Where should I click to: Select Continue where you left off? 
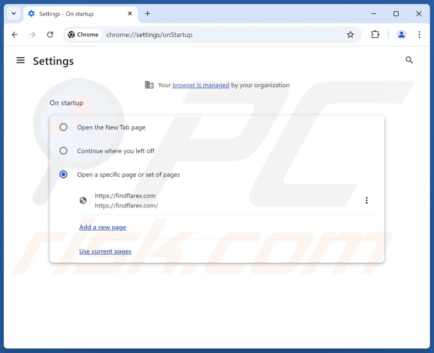tap(64, 151)
